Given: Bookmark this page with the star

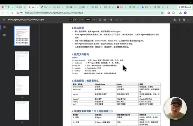Looking at the screenshot, I should coord(162,13).
